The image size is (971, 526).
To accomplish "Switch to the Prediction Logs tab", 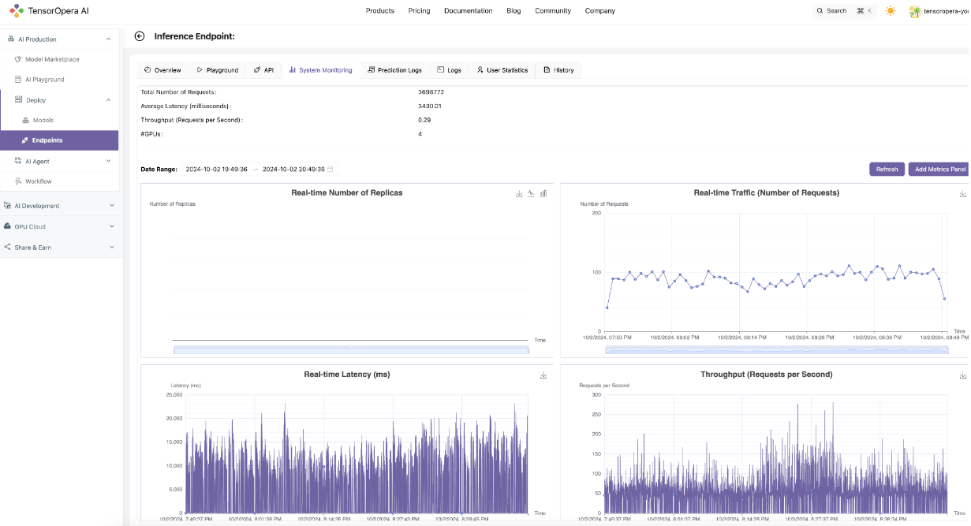I will (x=394, y=69).
